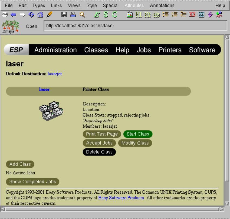Viewport: 230px width, 219px height.
Task: Click the Emphasis E toolbar icon
Action: pos(97,15)
